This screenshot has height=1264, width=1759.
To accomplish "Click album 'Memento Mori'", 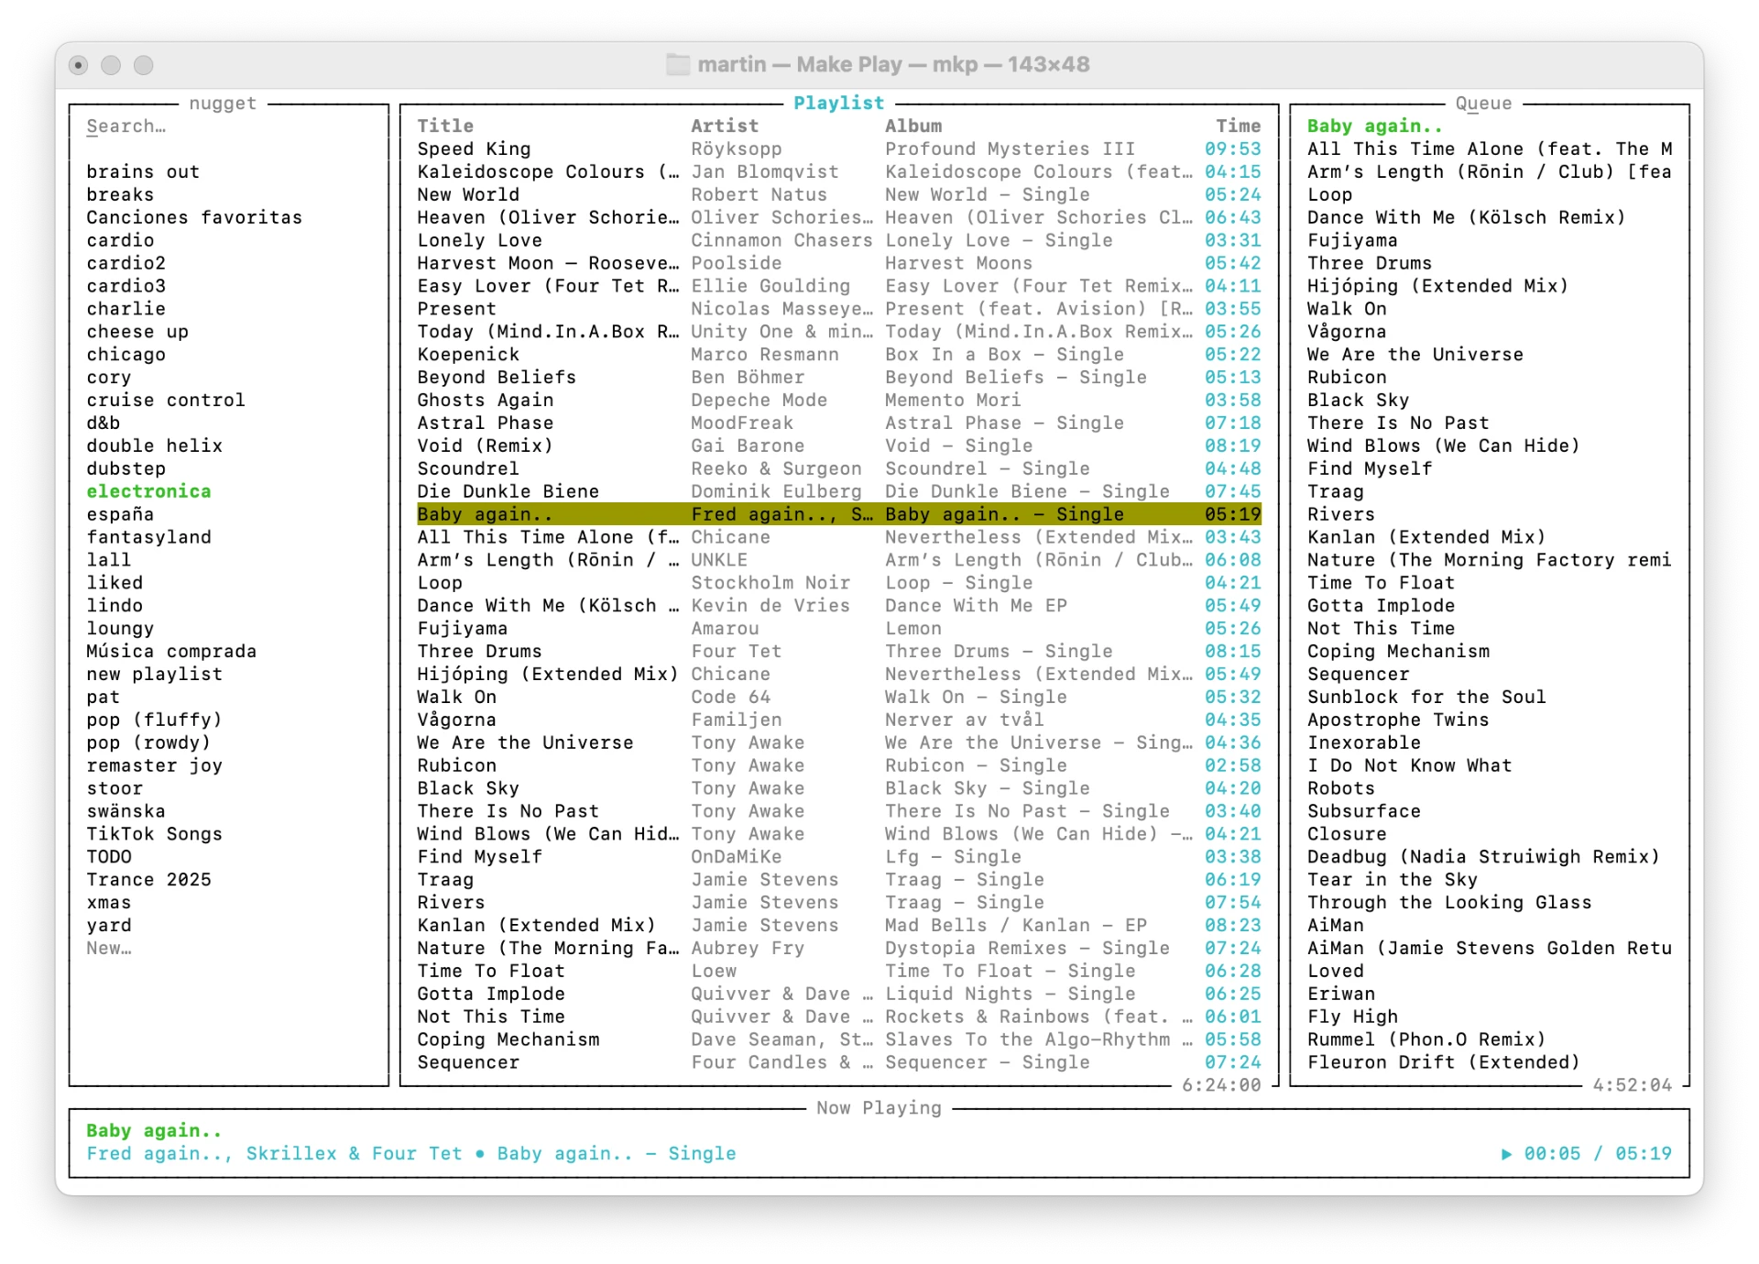I will click(x=953, y=401).
